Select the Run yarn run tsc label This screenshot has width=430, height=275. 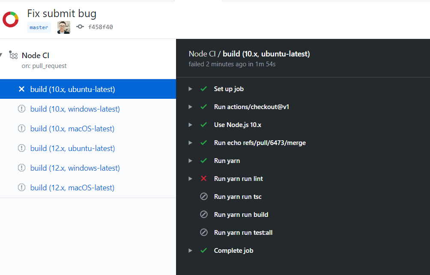click(238, 197)
